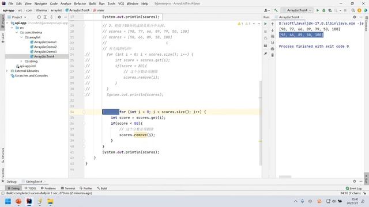Image resolution: width=369 pixels, height=207 pixels.
Task: Open the Build tool window tab
Action: [102, 188]
